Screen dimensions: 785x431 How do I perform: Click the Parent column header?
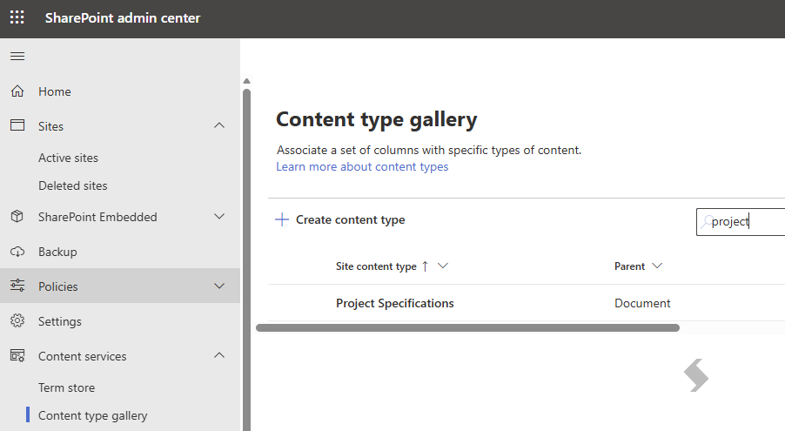(x=629, y=266)
